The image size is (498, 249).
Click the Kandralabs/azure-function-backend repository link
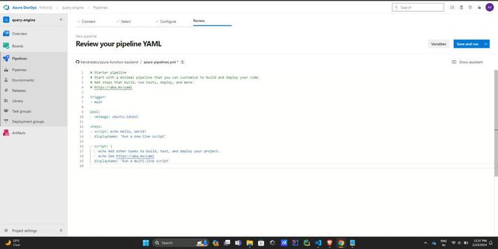109,62
